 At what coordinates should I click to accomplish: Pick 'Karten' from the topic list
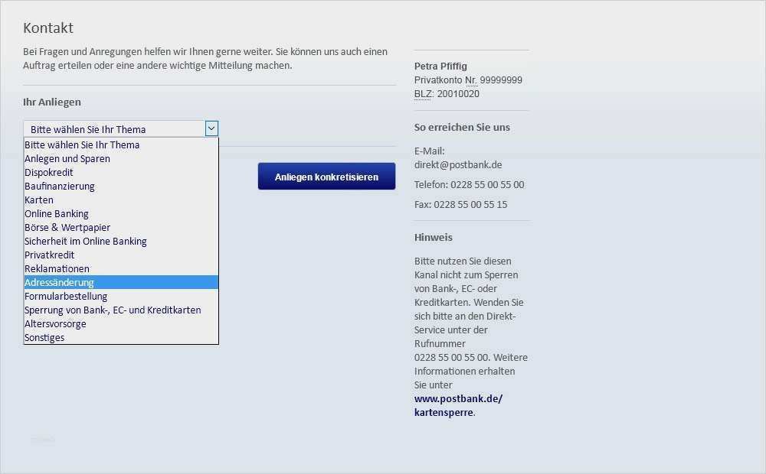(39, 200)
